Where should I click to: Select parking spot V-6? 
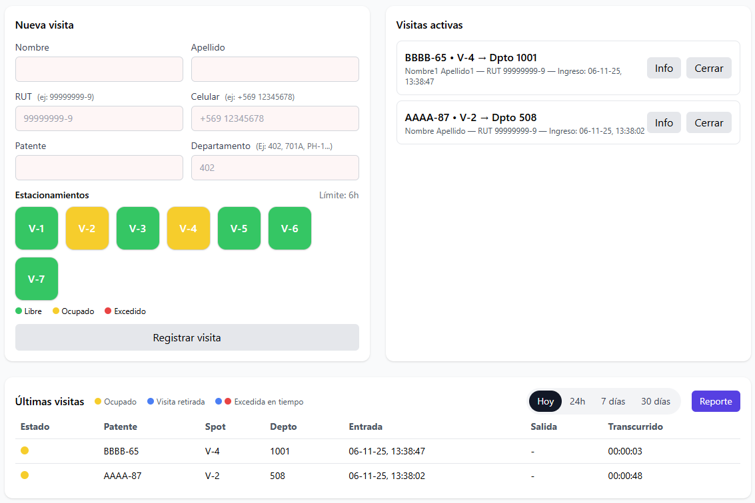290,228
